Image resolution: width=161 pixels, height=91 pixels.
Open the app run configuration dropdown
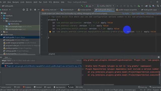[90, 6]
